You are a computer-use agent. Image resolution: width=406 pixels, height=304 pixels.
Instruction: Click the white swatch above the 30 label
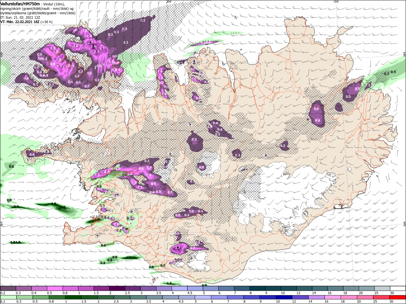click(398, 288)
